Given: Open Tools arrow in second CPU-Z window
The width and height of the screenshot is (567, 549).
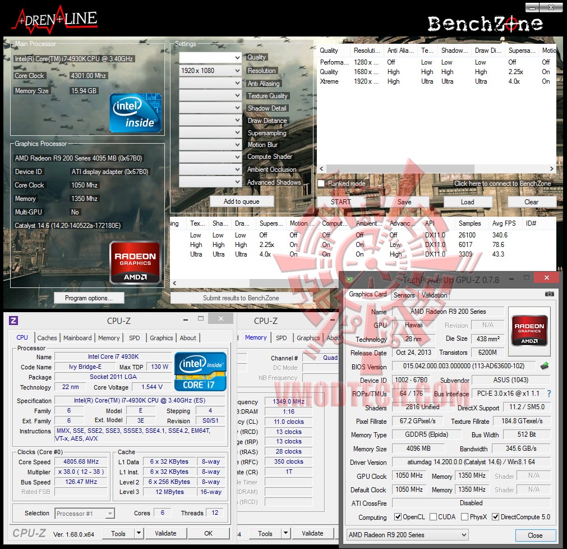Looking at the screenshot, I should click(x=285, y=533).
